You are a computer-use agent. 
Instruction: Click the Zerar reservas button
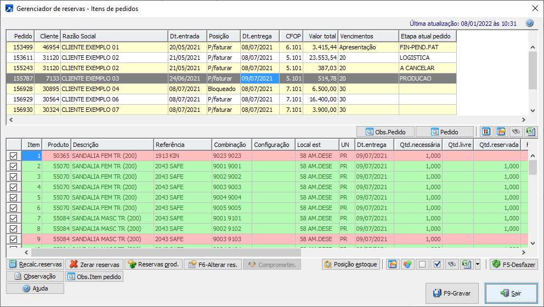[94, 264]
